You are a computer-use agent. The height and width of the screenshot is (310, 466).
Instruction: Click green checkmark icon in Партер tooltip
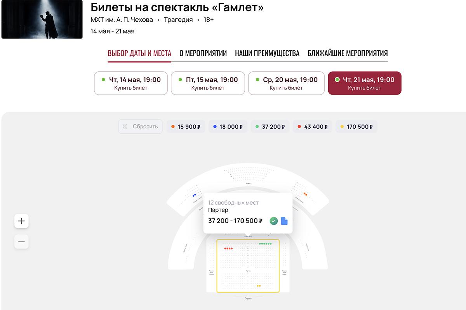(273, 220)
